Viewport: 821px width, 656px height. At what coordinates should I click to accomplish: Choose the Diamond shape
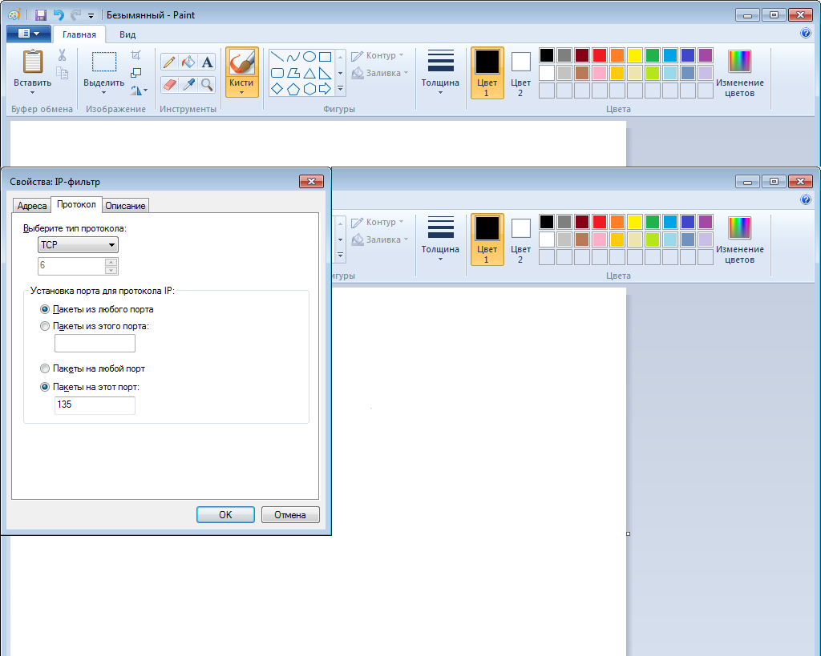[x=277, y=89]
